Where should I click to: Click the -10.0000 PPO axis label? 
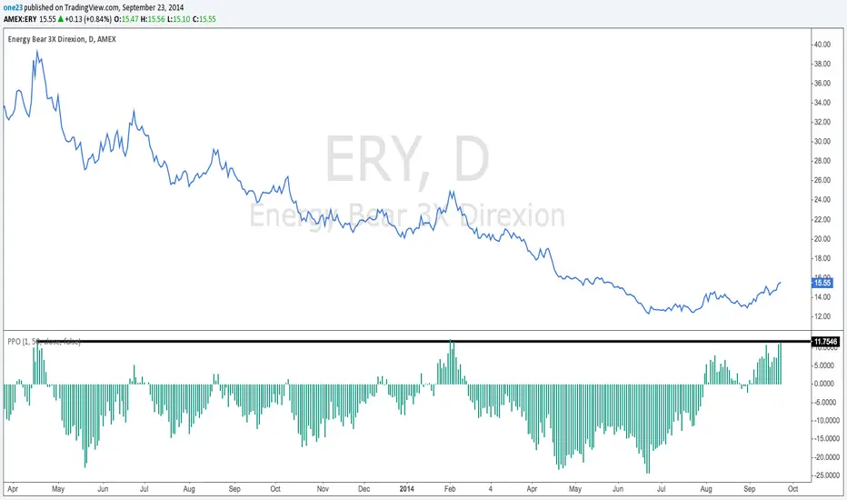[x=825, y=421]
